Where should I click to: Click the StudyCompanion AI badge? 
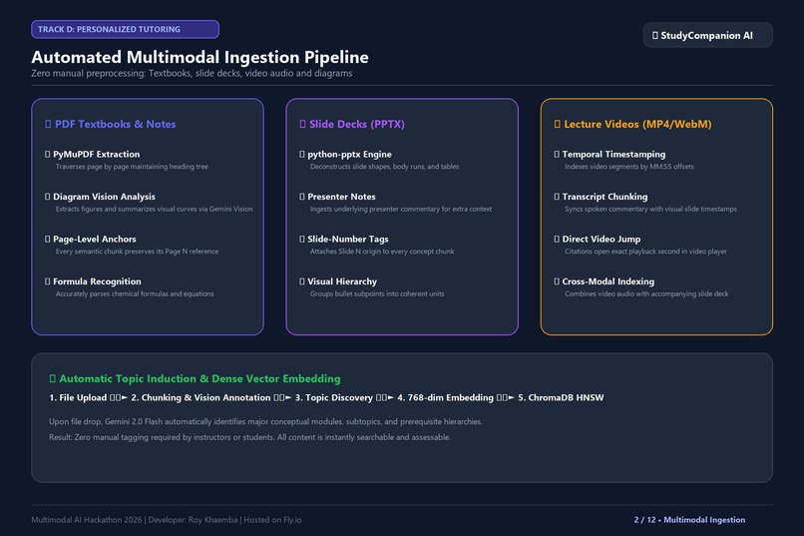pyautogui.click(x=707, y=35)
